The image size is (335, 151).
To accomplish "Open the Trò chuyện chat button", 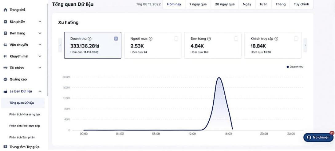I will [318, 138].
